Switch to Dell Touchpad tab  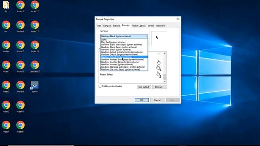[104, 26]
